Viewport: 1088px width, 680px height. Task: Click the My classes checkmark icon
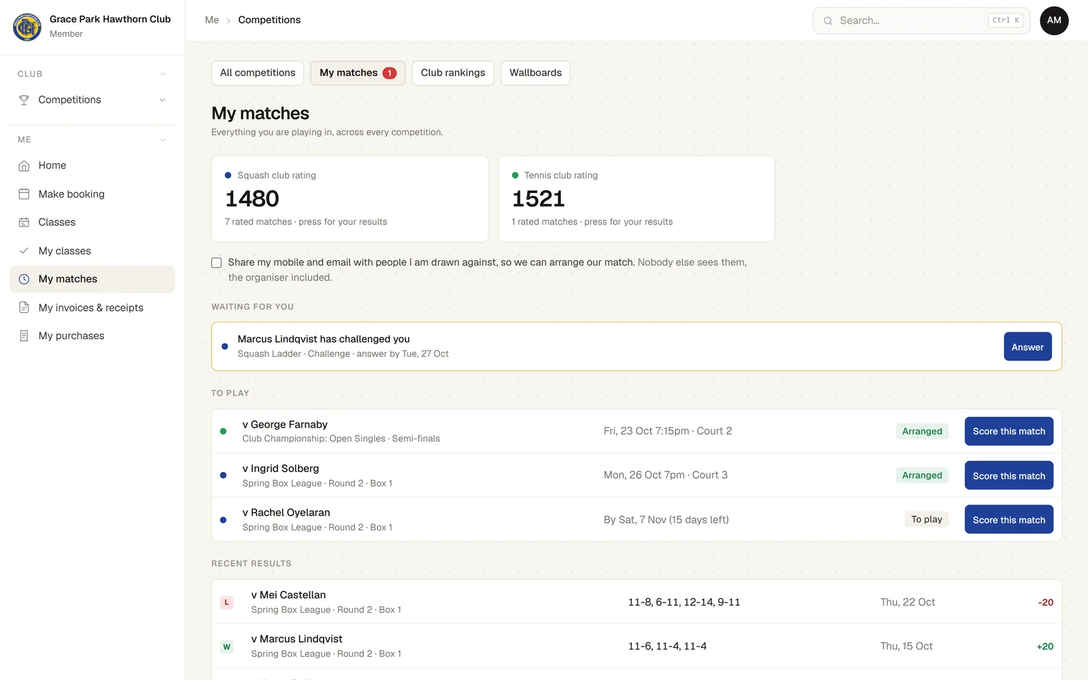coord(24,251)
